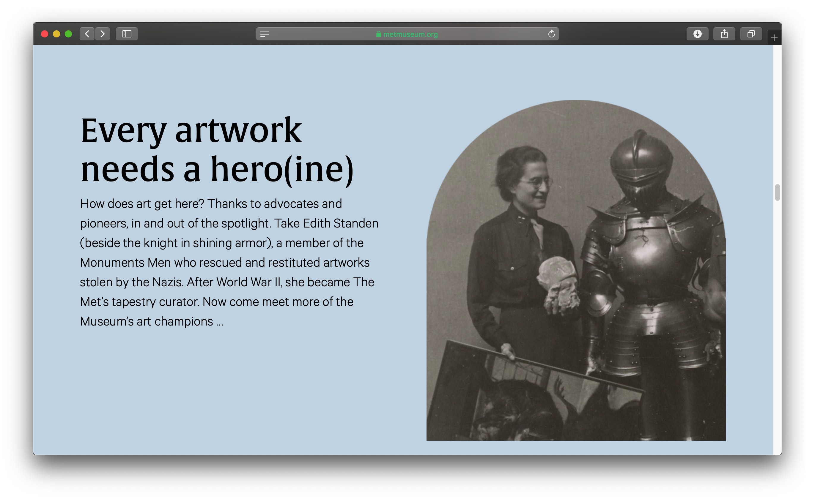Screen dimensions: 815x499
Task: Click the green lock icon in the address bar
Action: (378, 34)
